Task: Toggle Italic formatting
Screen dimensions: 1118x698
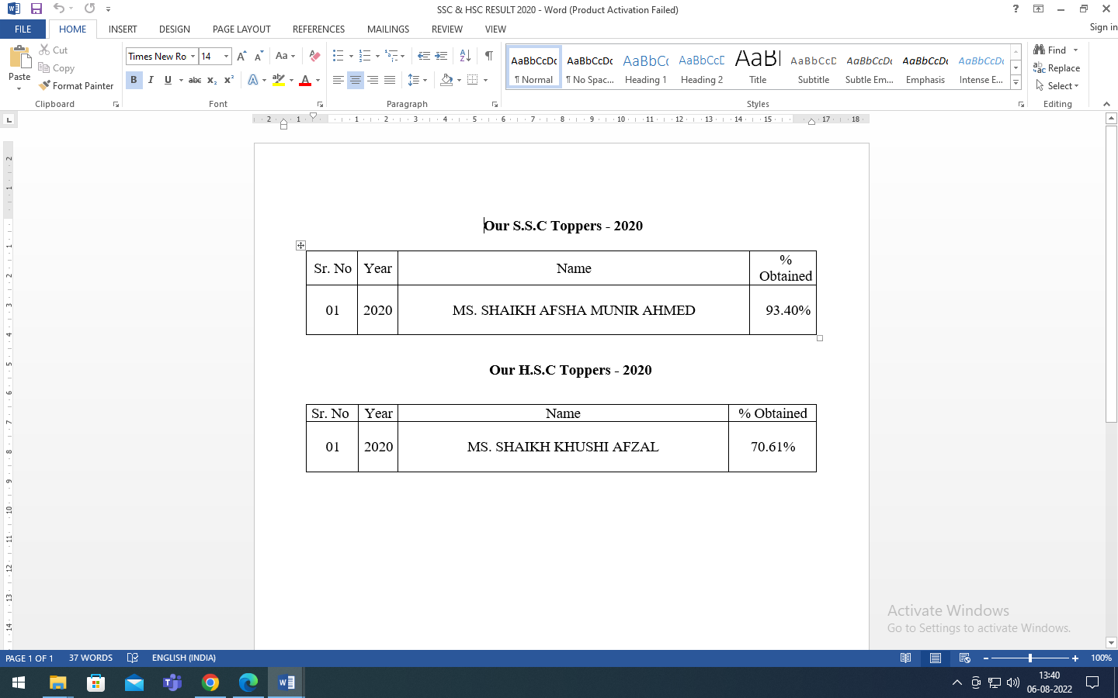Action: (151, 80)
